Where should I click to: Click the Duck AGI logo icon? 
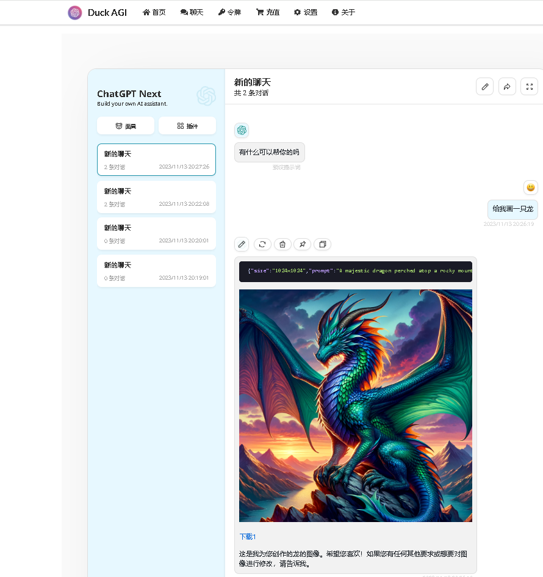[x=75, y=12]
